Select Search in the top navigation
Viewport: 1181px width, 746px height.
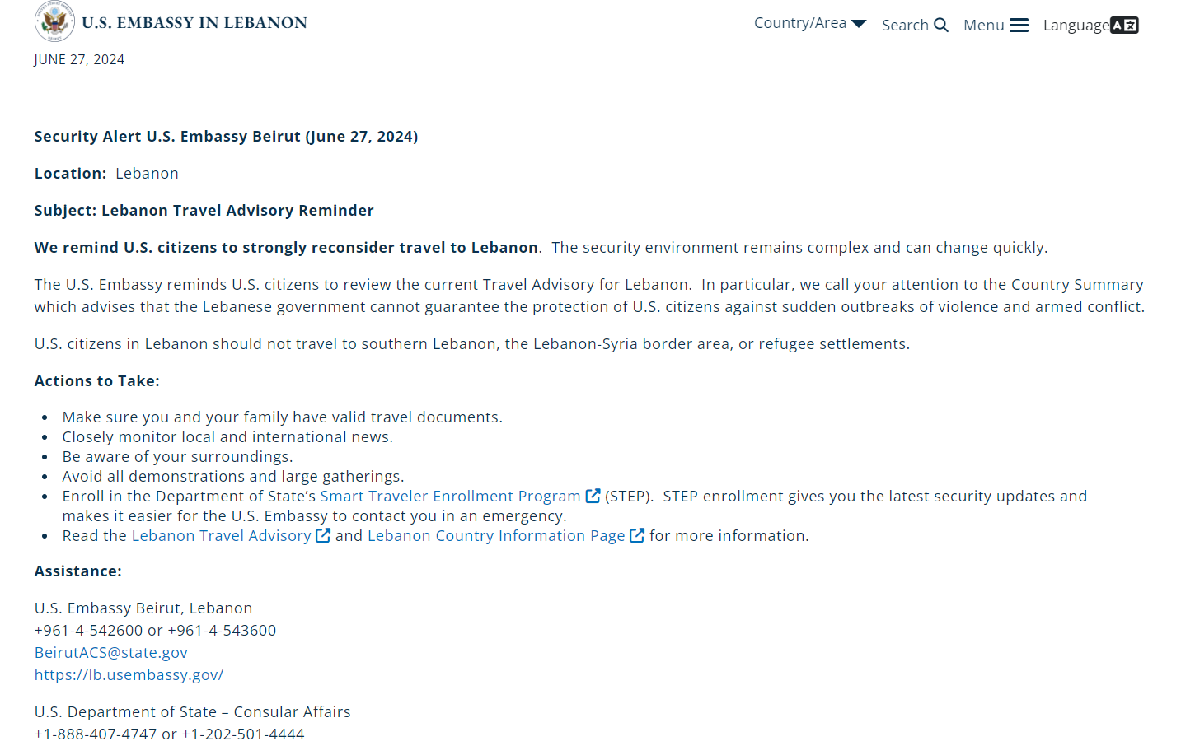coord(905,26)
